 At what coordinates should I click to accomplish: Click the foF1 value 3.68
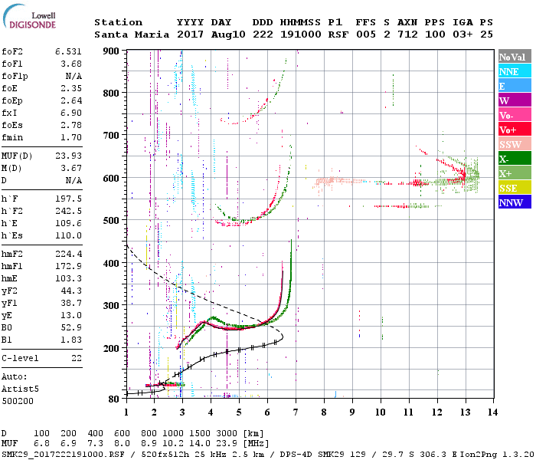click(71, 64)
